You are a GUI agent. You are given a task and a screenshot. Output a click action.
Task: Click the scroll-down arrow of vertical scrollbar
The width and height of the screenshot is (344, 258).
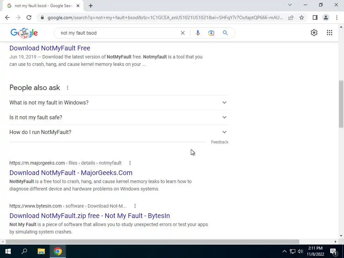click(x=341, y=236)
